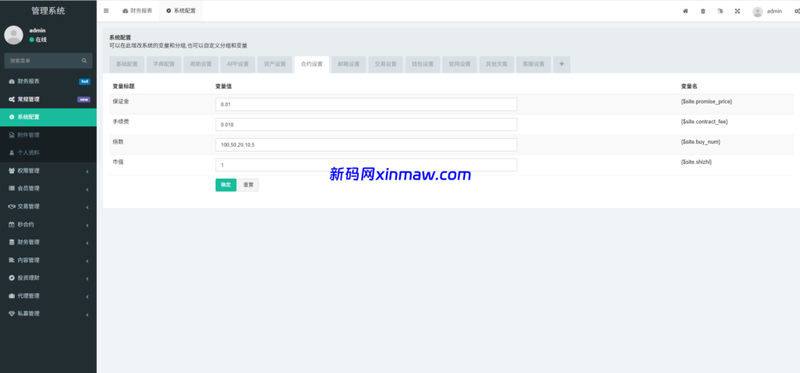Image resolution: width=800 pixels, height=373 pixels.
Task: Click the 私募管理 diamond icon
Action: (x=12, y=314)
